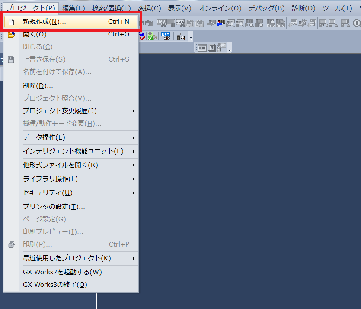The image size is (361, 309).
Task: Click the instruction search toolbar icon
Action: pos(171,23)
